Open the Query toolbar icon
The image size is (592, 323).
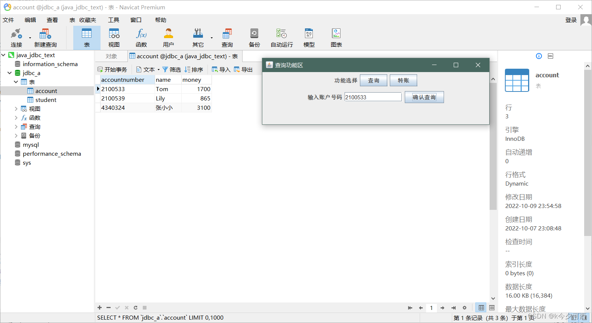227,38
